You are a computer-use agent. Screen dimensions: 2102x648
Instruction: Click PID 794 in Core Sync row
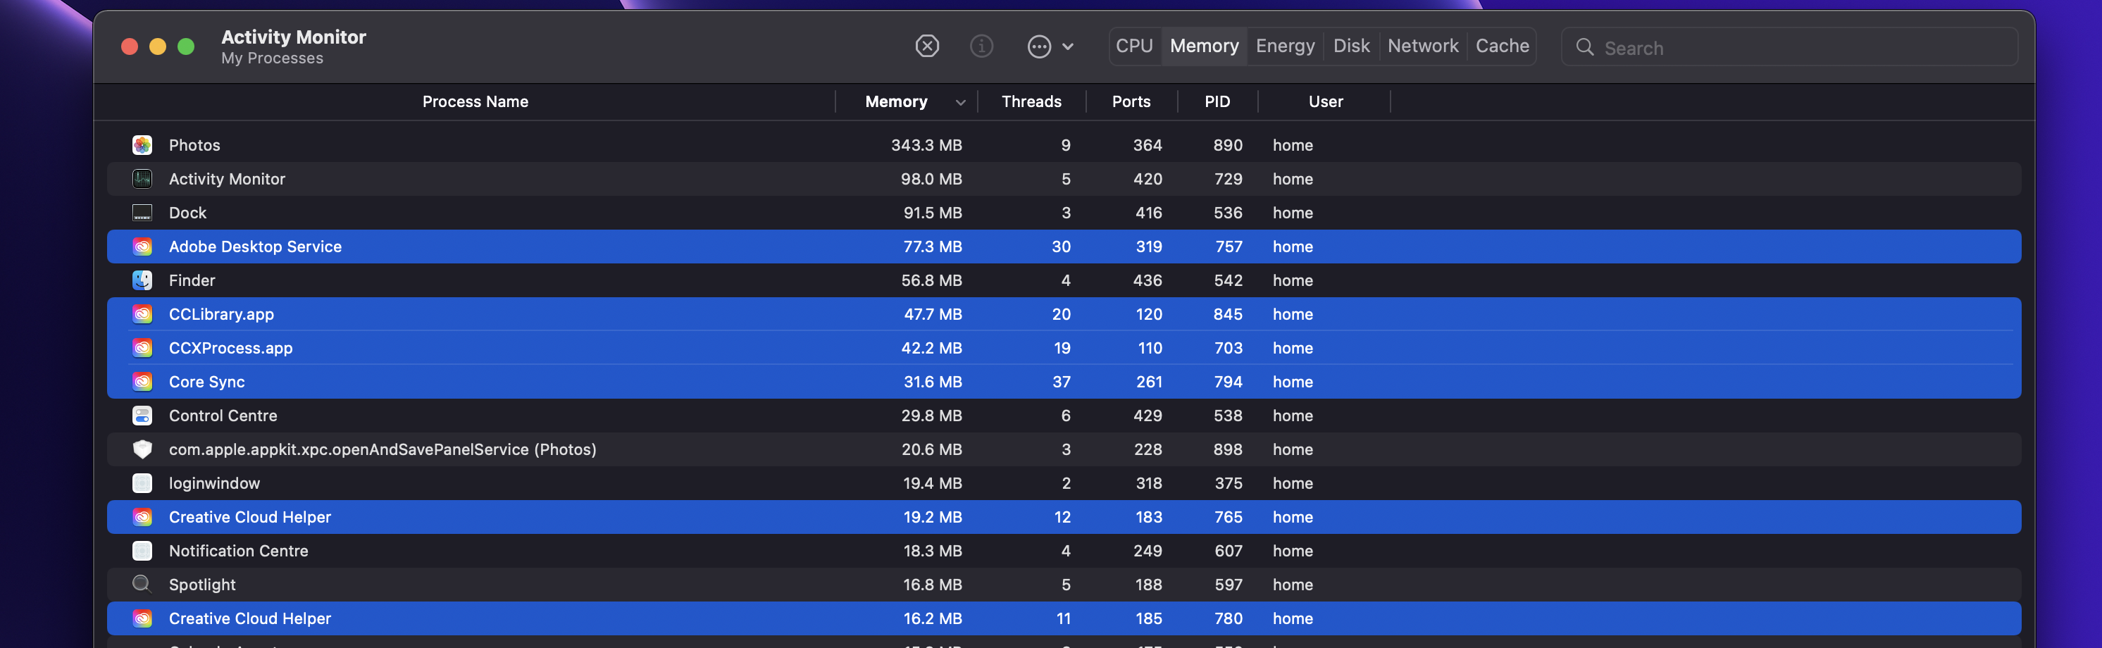point(1227,382)
